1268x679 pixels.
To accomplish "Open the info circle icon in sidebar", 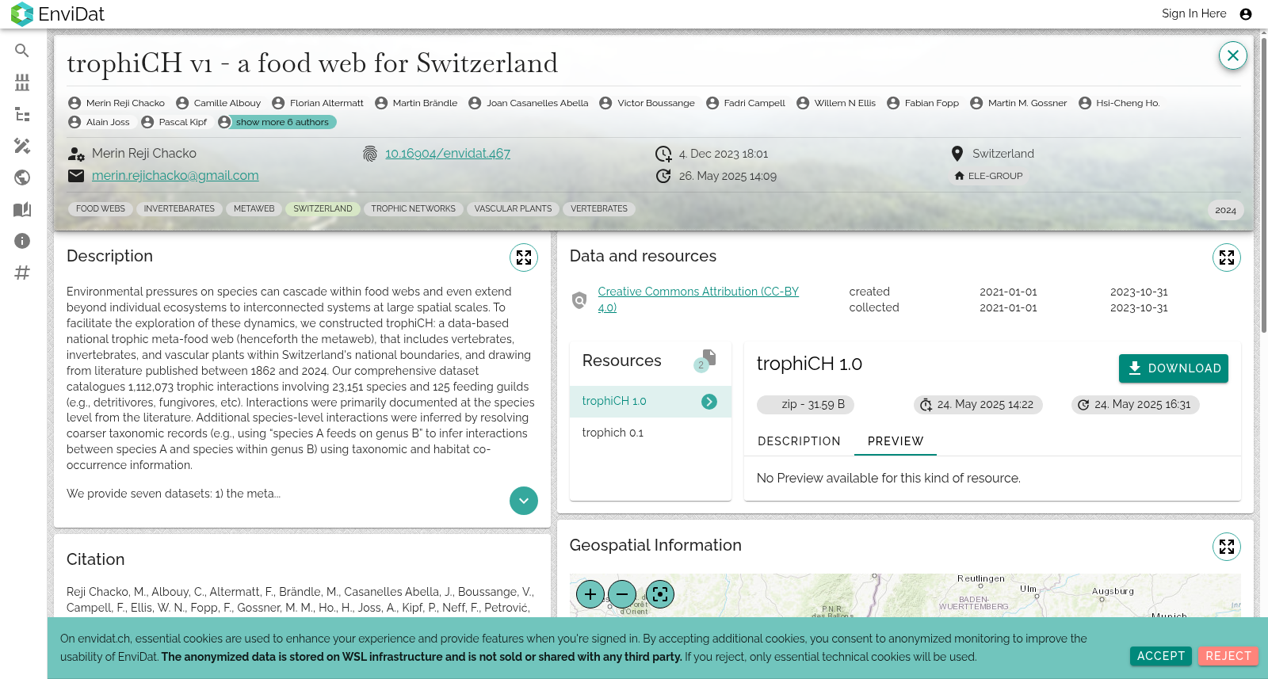I will [22, 241].
